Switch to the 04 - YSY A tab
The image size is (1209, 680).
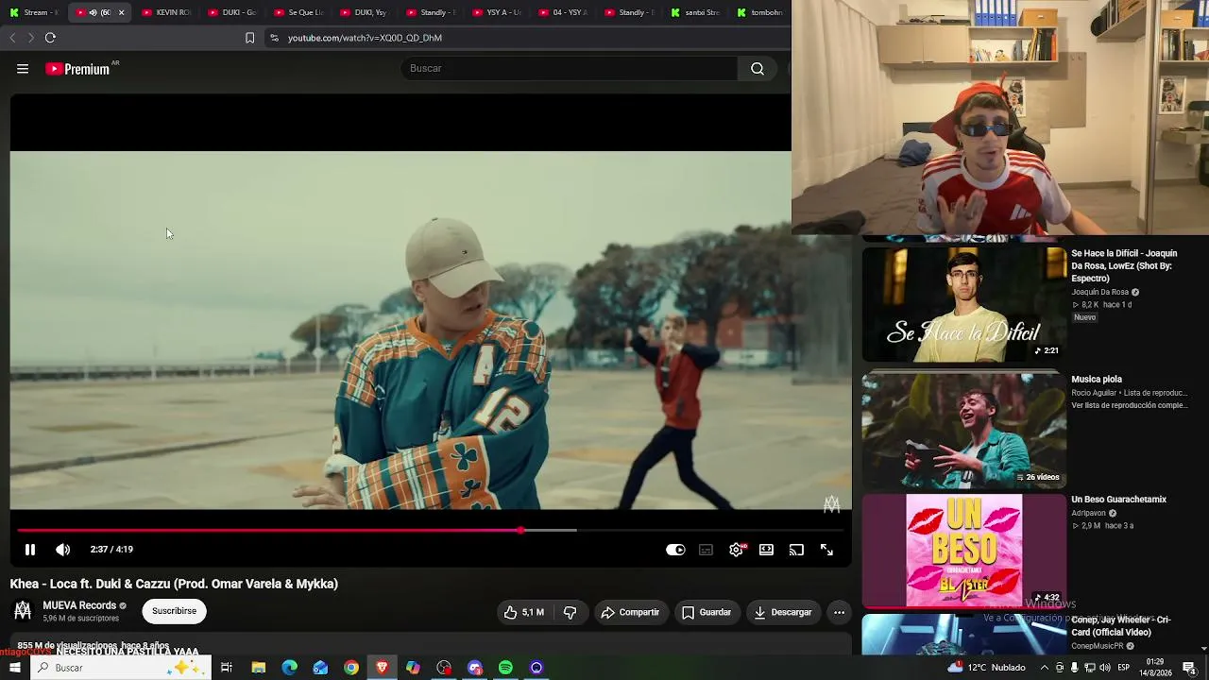[x=562, y=12]
